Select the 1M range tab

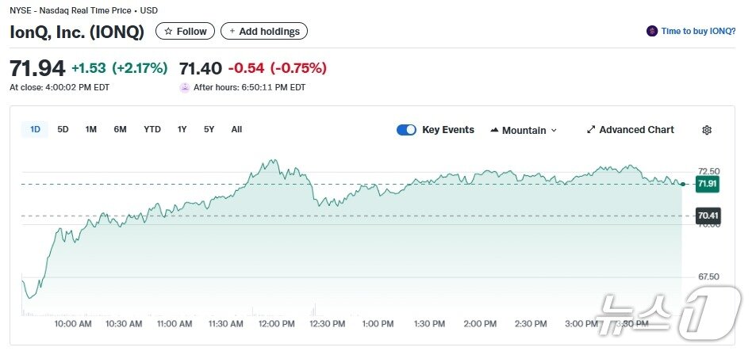coord(91,129)
